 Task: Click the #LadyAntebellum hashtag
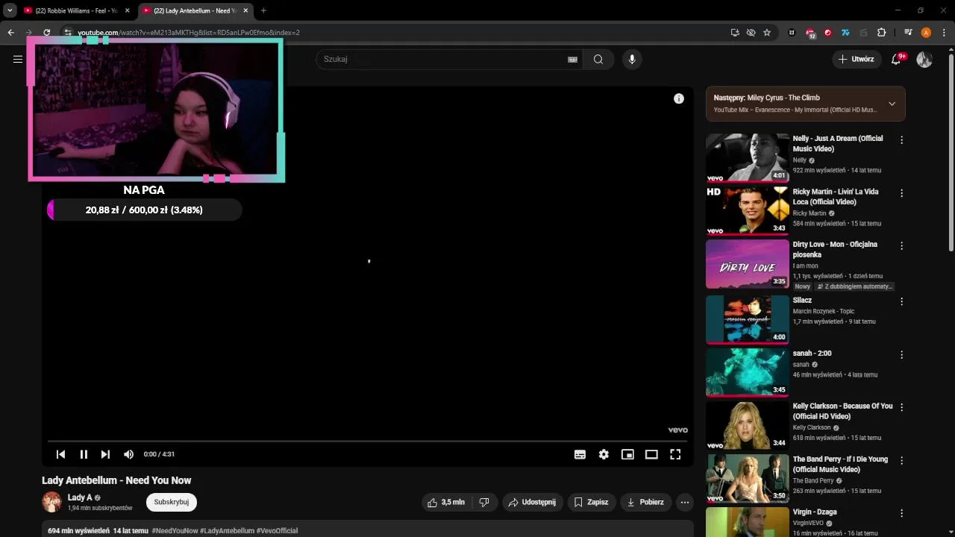tap(227, 531)
